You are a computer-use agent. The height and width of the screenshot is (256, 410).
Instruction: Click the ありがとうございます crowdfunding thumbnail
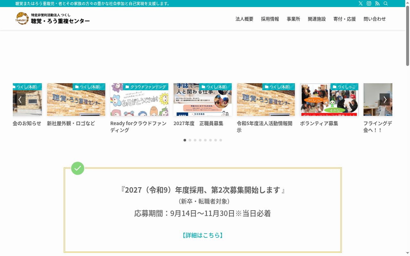pos(139,100)
